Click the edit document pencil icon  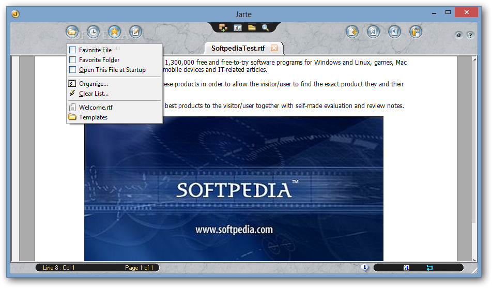[x=135, y=32]
